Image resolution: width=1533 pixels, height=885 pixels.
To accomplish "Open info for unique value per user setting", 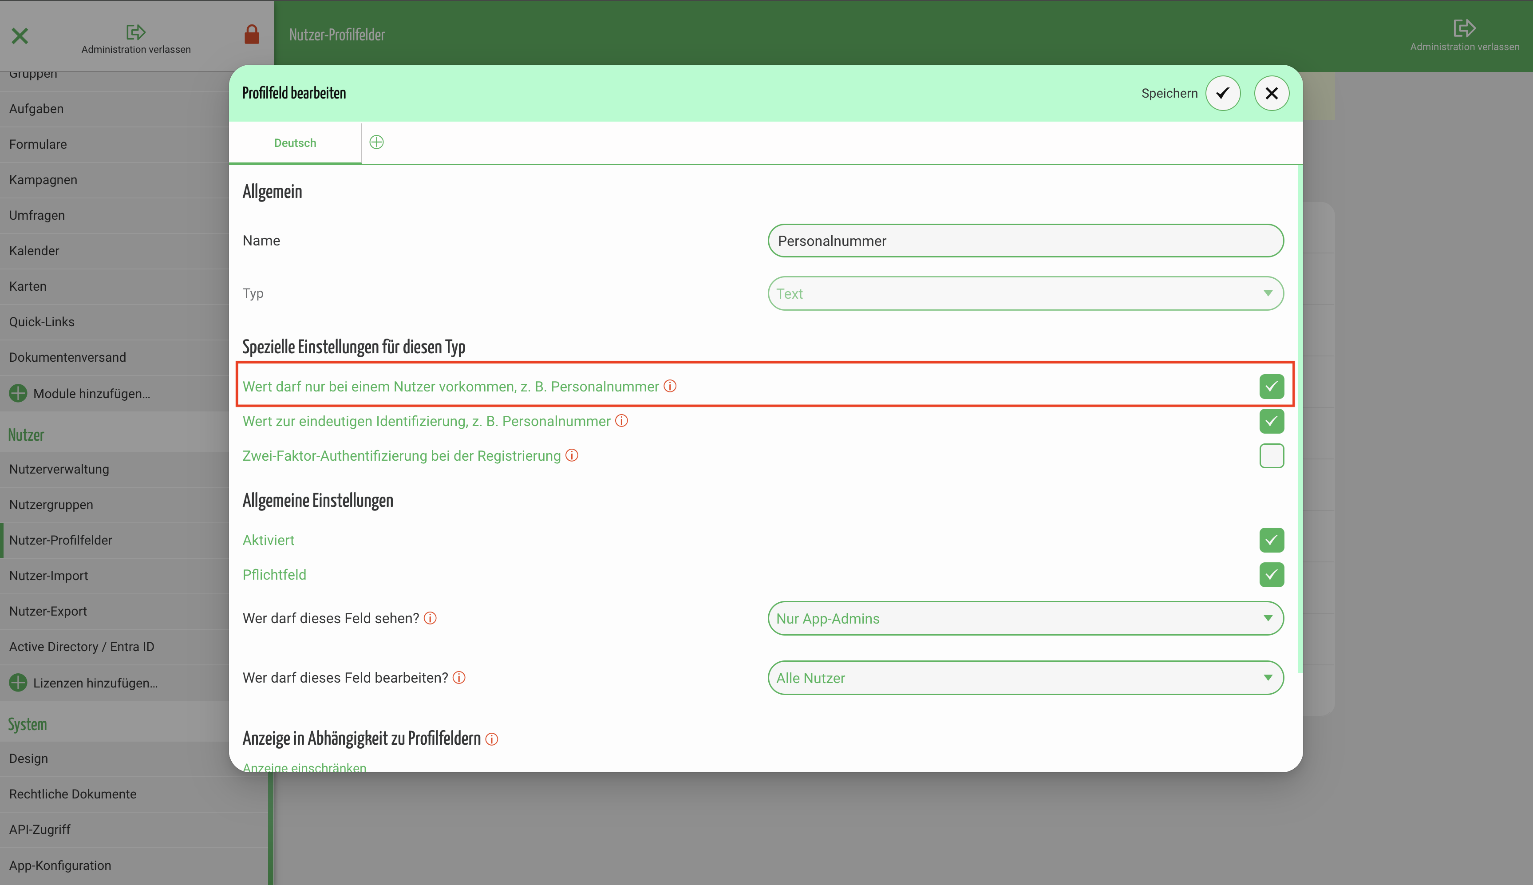I will pyautogui.click(x=670, y=387).
